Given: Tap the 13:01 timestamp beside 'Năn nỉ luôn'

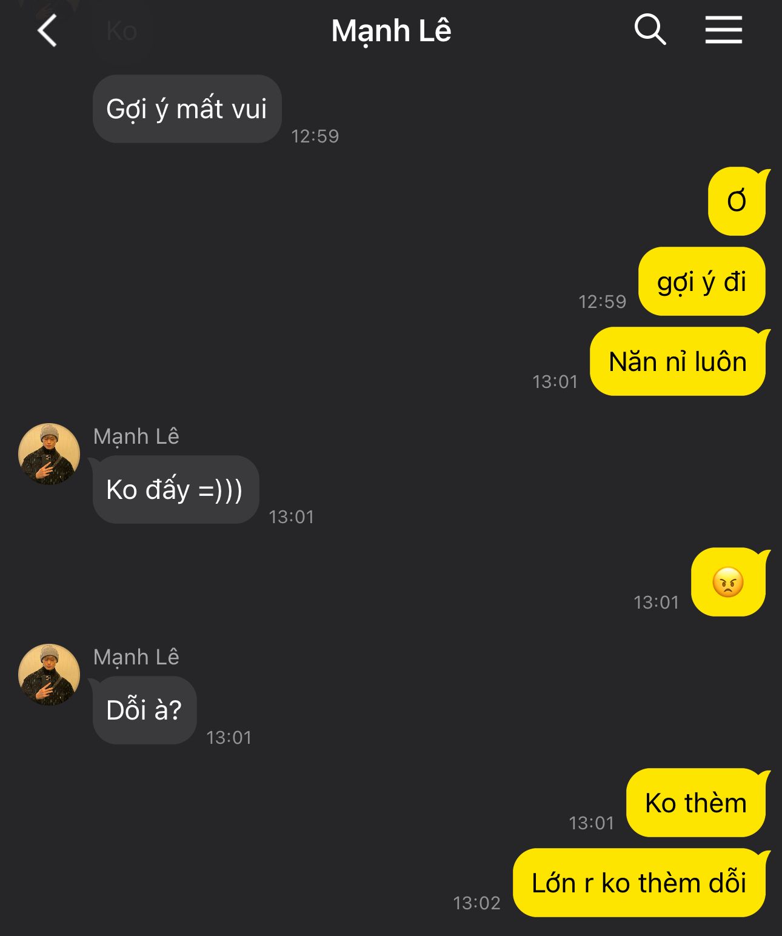Looking at the screenshot, I should pos(555,381).
